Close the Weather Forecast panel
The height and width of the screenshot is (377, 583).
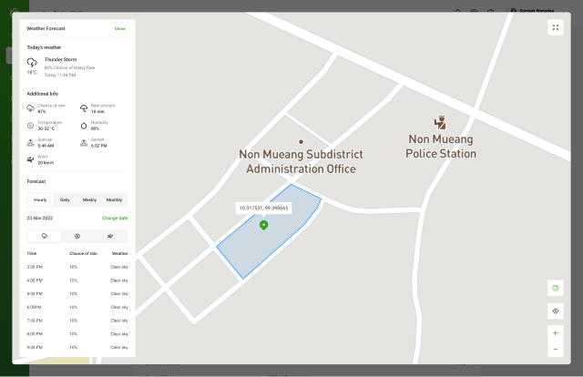(119, 28)
